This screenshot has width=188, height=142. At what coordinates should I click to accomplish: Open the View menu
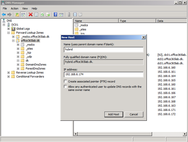coord(25,8)
